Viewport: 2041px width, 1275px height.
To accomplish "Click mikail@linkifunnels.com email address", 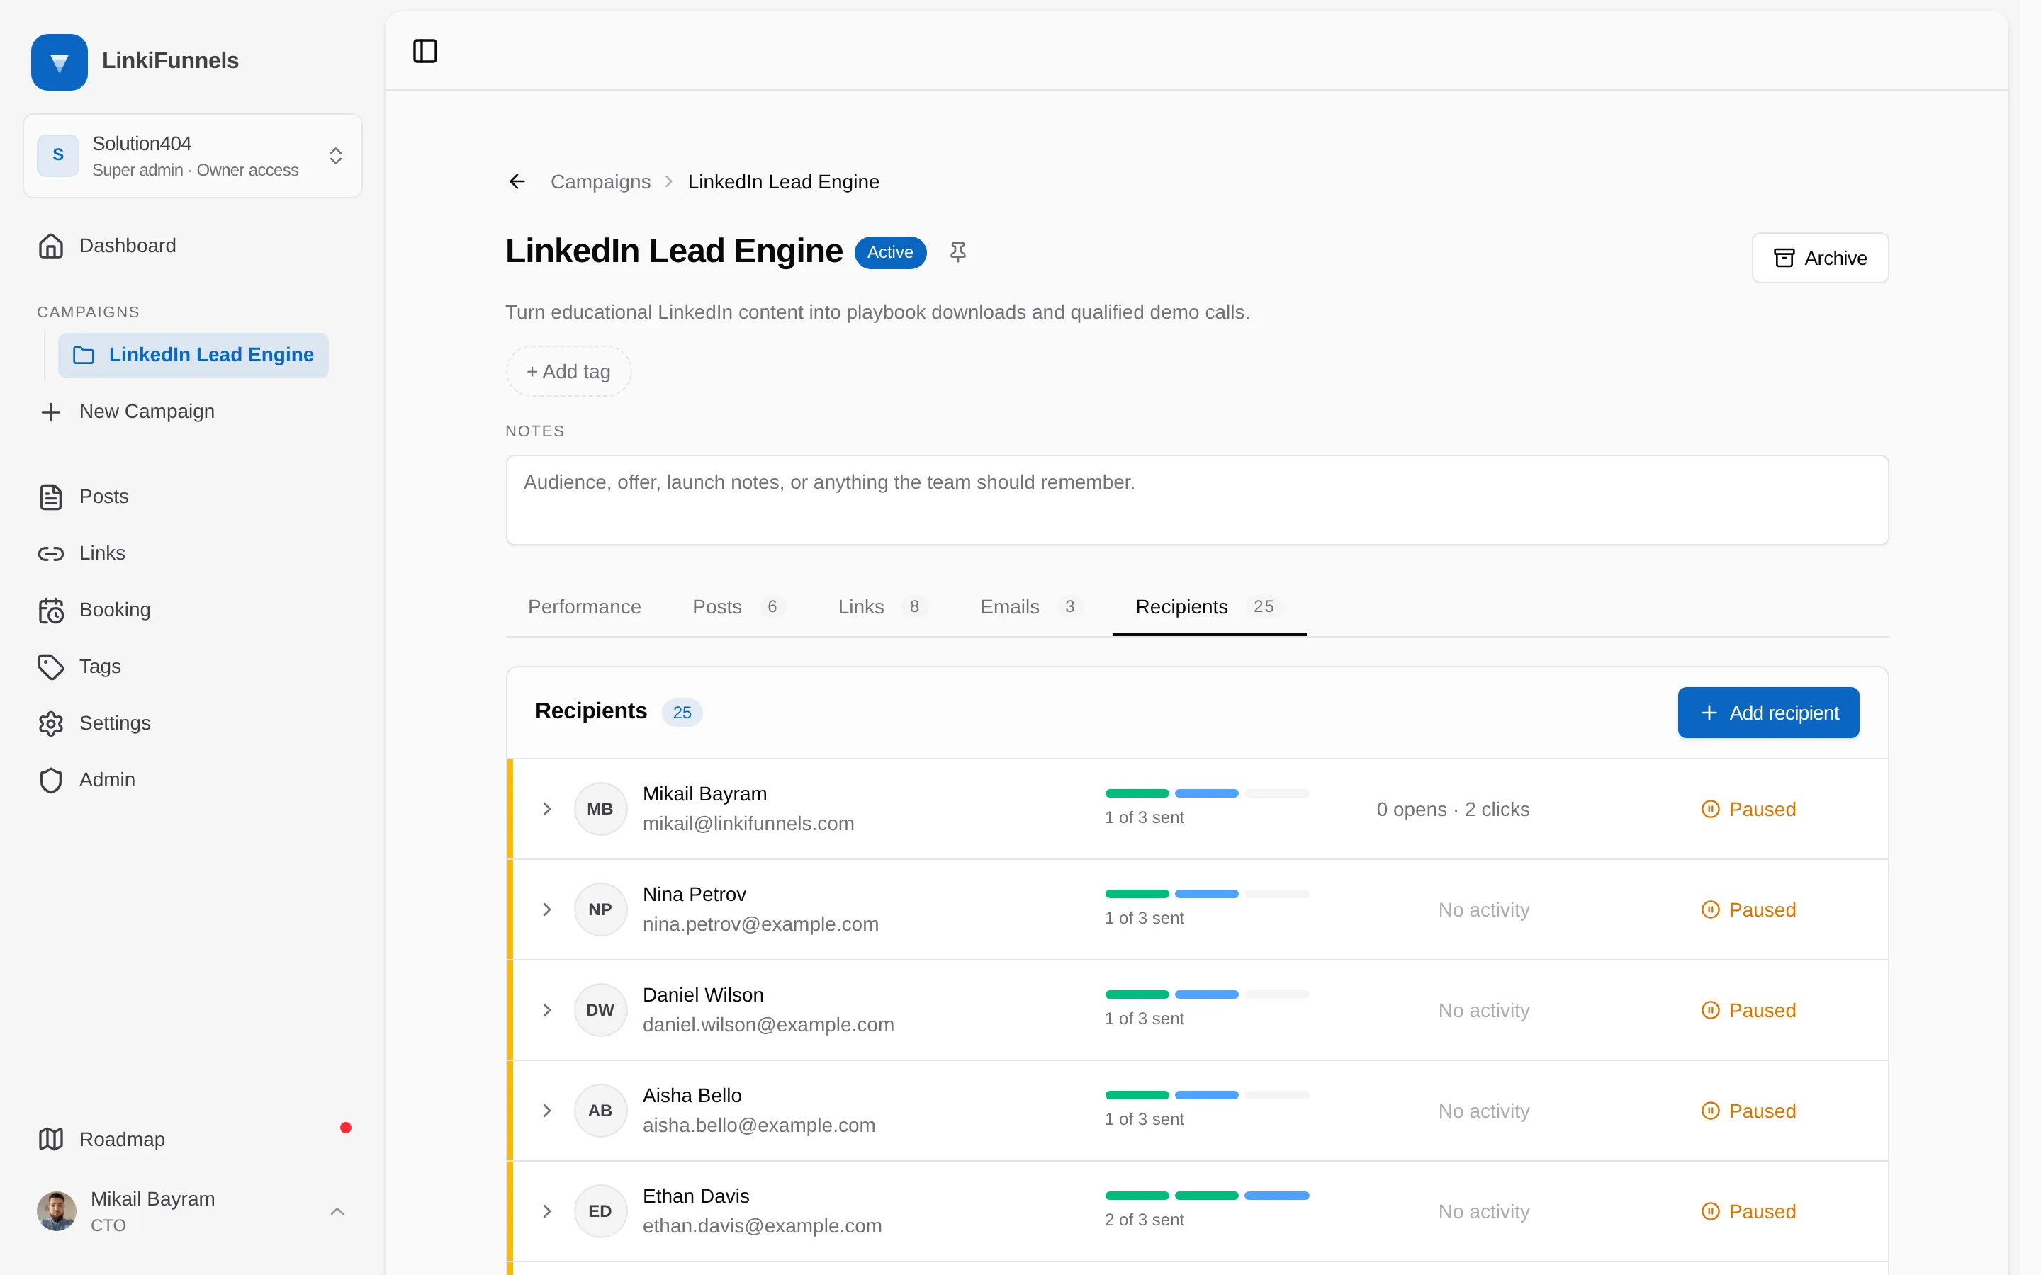I will [748, 824].
